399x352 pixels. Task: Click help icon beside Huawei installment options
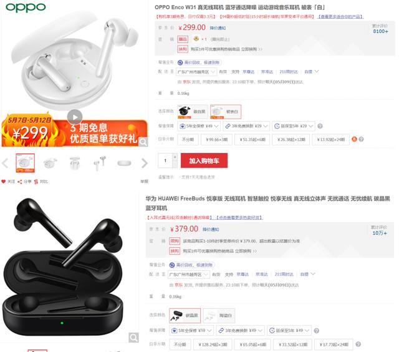[x=358, y=344]
